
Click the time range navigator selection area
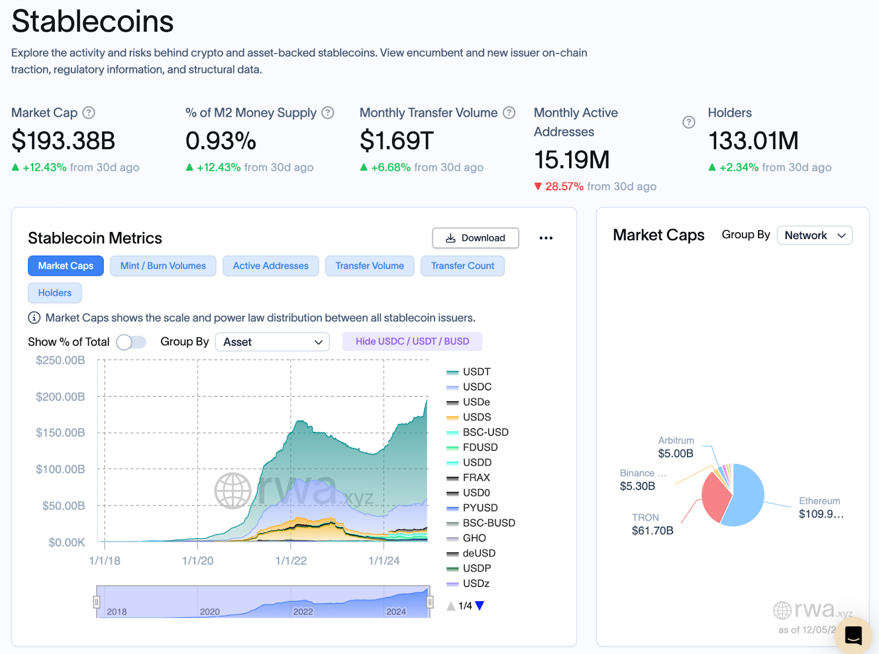coord(263,602)
